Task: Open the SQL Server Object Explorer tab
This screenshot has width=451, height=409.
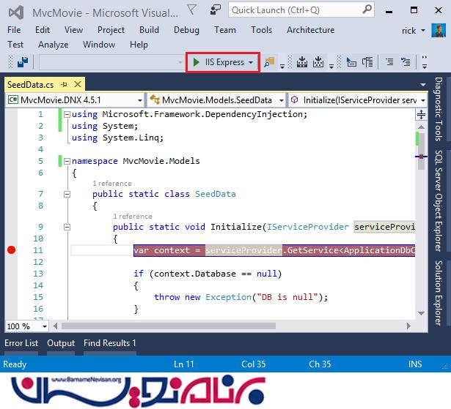Action: pyautogui.click(x=439, y=201)
